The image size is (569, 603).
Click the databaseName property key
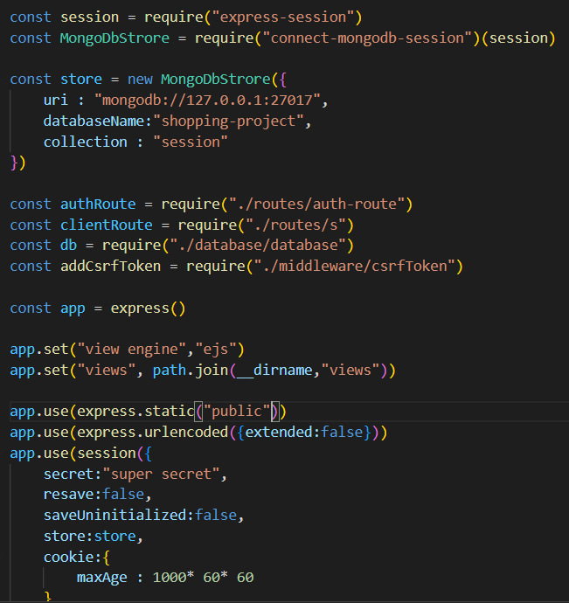coord(94,121)
